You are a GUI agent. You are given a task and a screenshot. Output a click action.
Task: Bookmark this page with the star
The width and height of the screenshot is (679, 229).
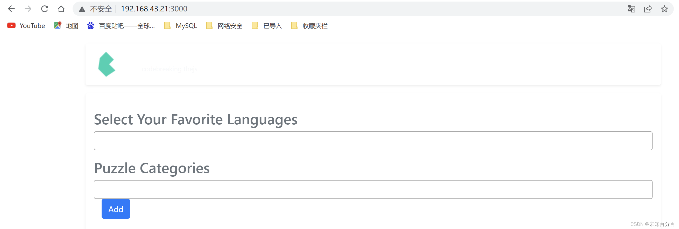tap(664, 9)
